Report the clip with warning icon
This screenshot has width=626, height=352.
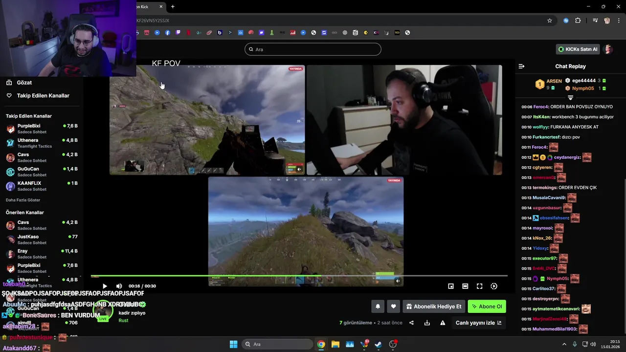(x=443, y=323)
